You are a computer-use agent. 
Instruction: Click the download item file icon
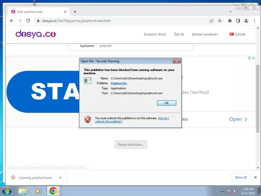pos(13,177)
